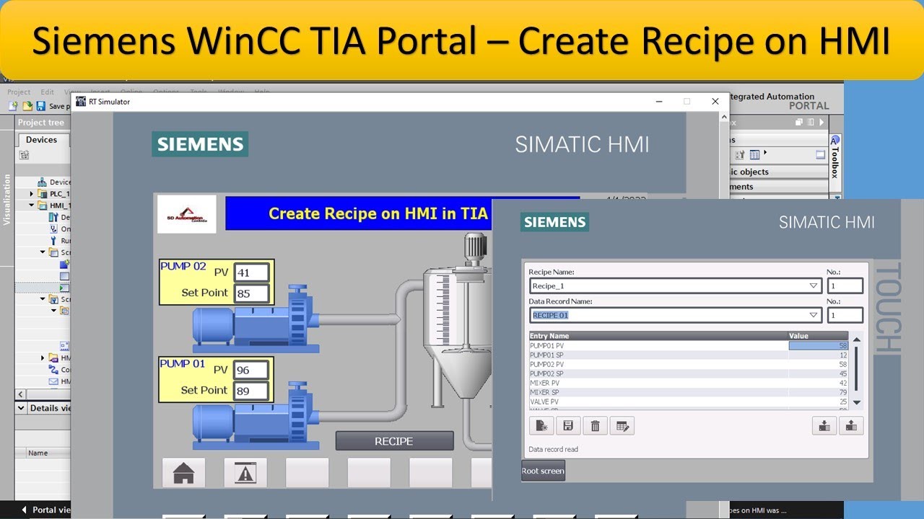Click the recipe list scroll down arrow

tap(857, 402)
